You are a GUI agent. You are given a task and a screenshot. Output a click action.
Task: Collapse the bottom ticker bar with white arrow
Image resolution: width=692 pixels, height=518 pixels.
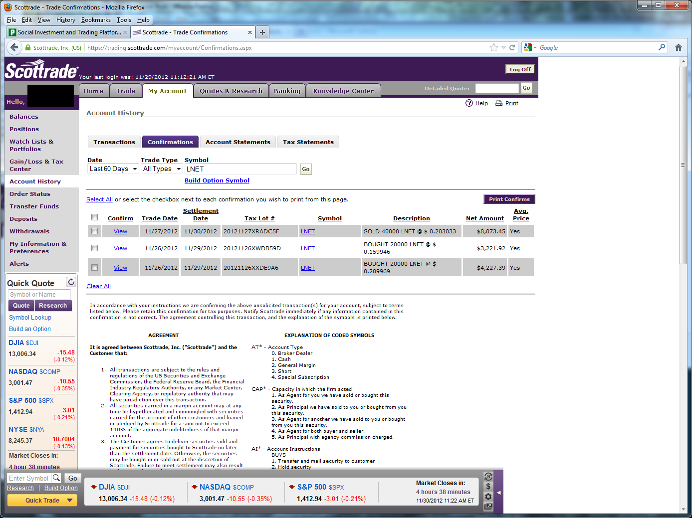pos(498,493)
